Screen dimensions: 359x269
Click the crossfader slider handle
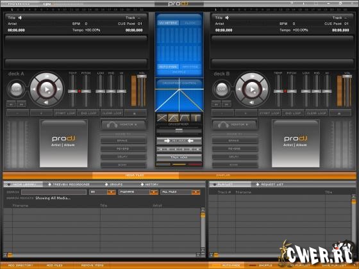click(179, 131)
